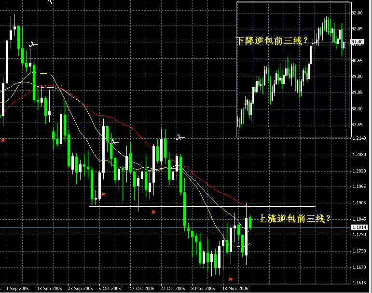The width and height of the screenshot is (372, 293).
Task: Click the 1.2140 price scale label
Action: click(359, 138)
